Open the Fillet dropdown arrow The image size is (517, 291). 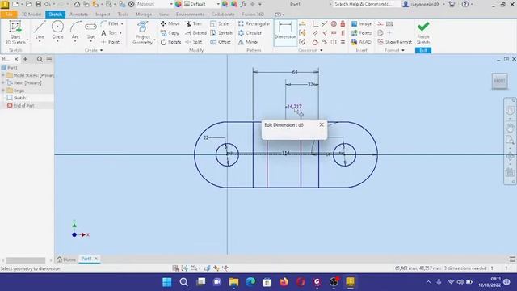(122, 23)
